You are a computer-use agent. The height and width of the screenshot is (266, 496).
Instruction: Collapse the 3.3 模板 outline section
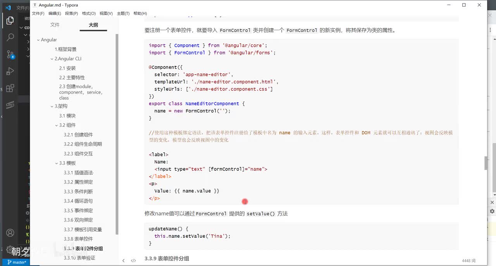[x=57, y=163]
